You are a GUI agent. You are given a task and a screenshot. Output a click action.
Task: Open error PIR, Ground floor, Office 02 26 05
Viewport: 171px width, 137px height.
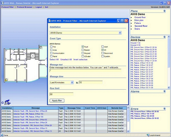[x=144, y=112]
